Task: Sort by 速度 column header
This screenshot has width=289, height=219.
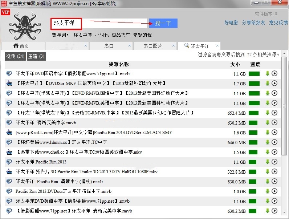Action: [x=255, y=64]
